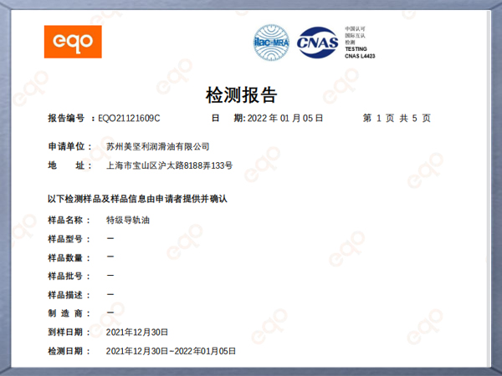Click the address 上海市宝山区沪太路8188弄133号
Image resolution: width=502 pixels, height=376 pixels.
pos(170,165)
